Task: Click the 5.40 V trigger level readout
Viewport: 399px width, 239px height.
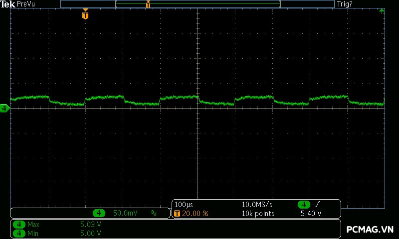Action: (311, 213)
